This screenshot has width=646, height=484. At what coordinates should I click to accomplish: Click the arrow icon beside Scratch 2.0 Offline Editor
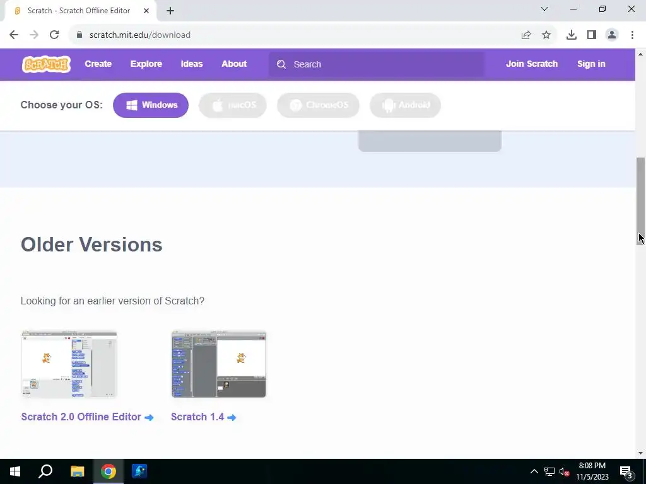[149, 417]
